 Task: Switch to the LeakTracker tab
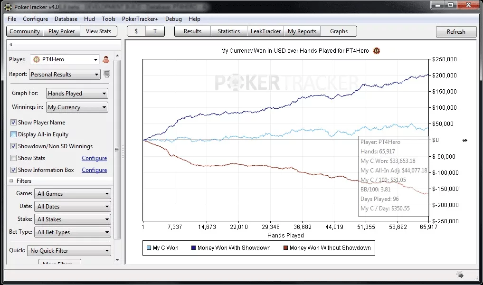(x=265, y=31)
